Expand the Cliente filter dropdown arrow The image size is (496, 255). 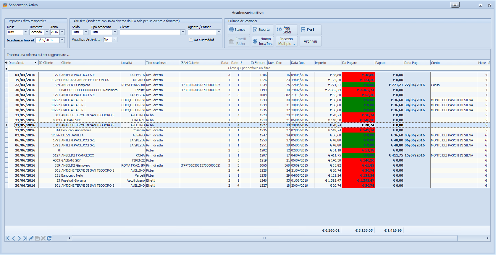[183, 32]
